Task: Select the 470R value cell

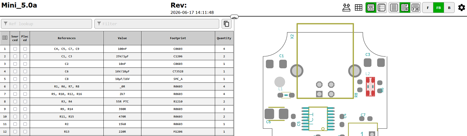Action: (x=122, y=117)
